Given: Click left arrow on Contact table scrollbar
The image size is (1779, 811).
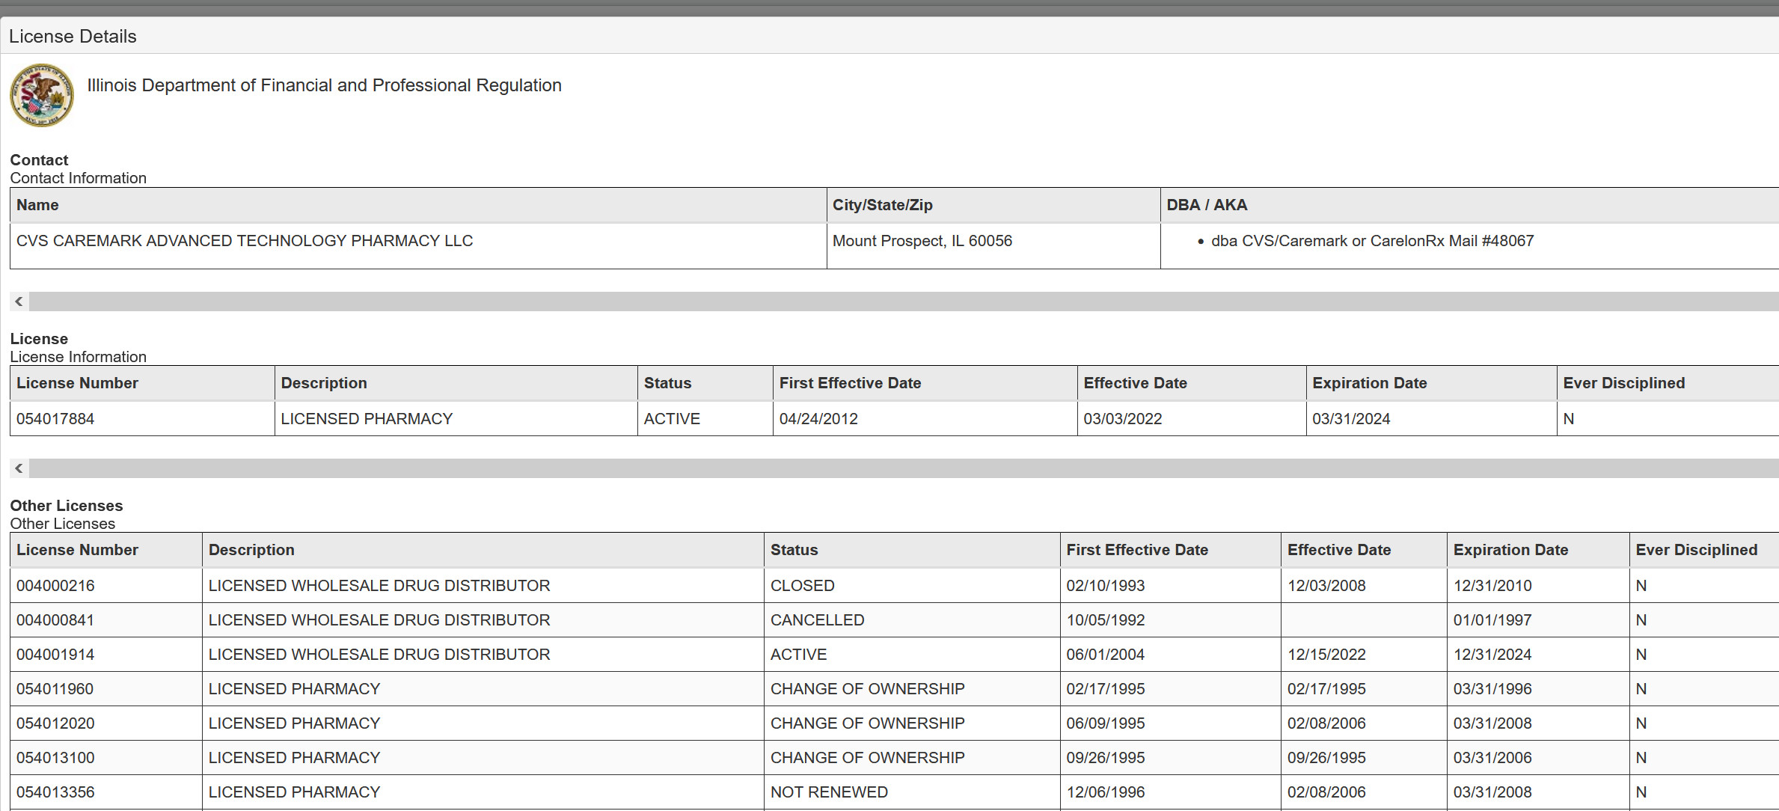Looking at the screenshot, I should click(19, 302).
